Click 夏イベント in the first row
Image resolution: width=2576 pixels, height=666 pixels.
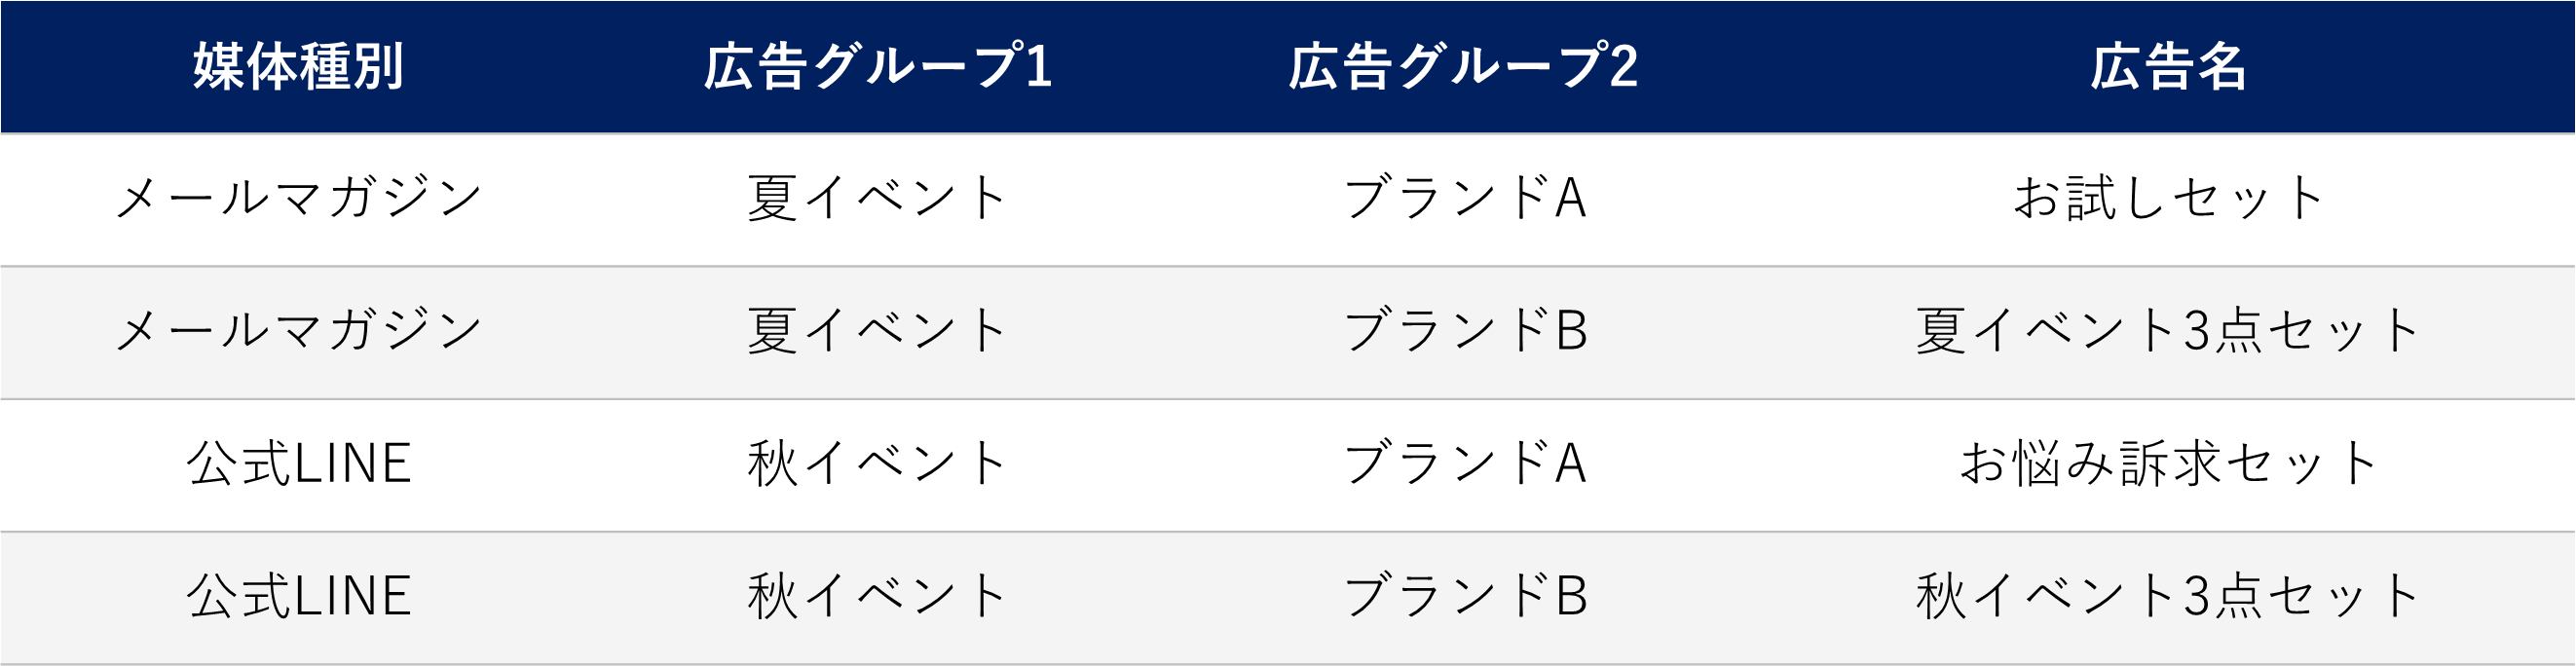[x=877, y=197]
